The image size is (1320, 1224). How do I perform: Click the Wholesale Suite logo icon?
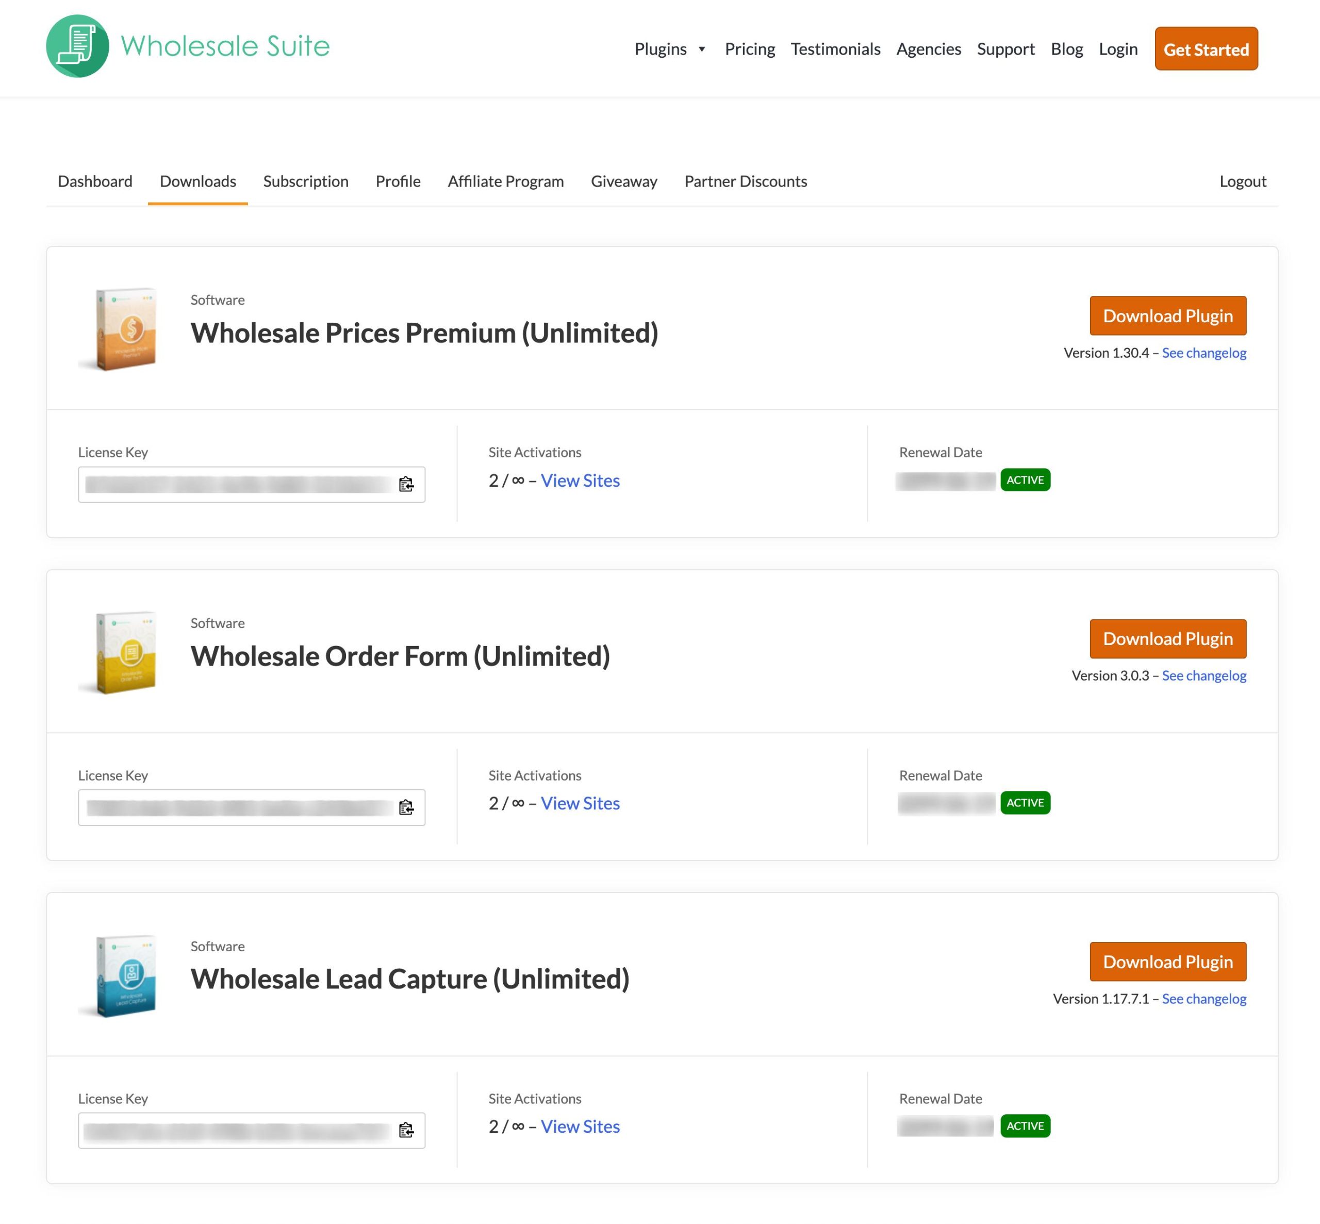77,46
